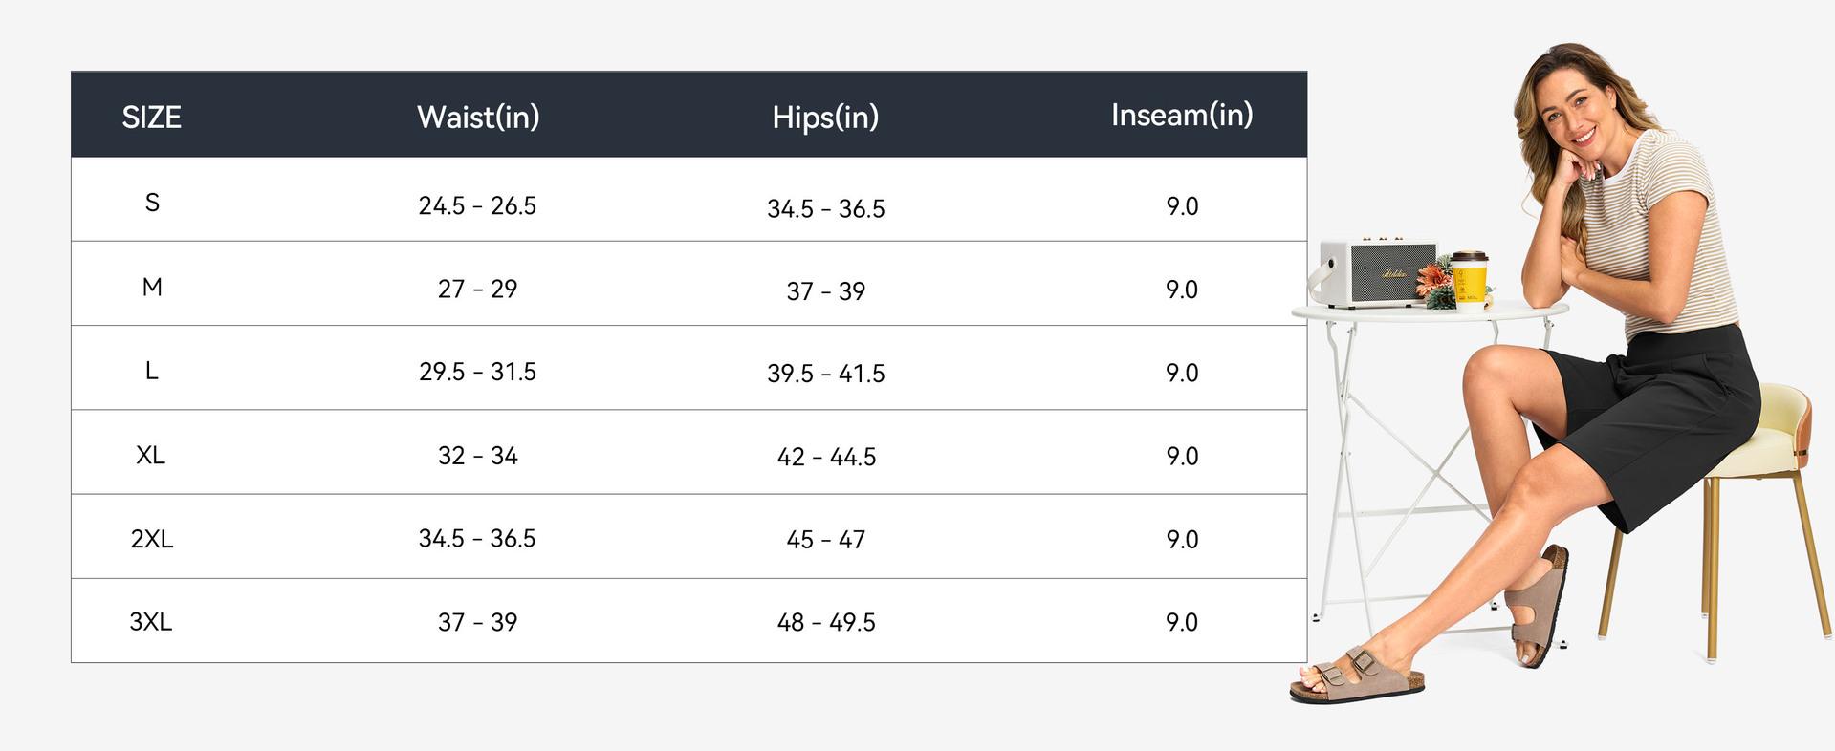
Task: Click the yellow coffee cup on the table
Action: [x=1470, y=278]
